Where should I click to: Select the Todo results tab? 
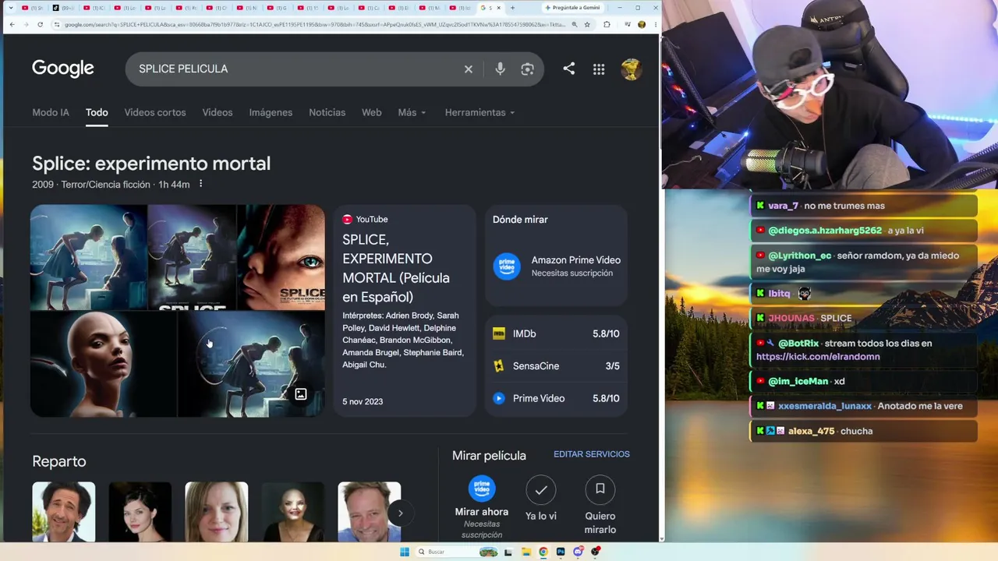click(x=97, y=112)
